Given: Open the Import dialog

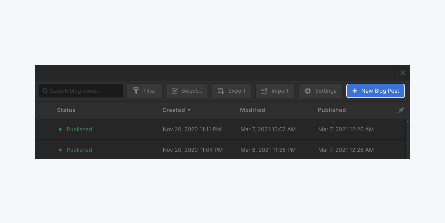Looking at the screenshot, I should tap(275, 91).
